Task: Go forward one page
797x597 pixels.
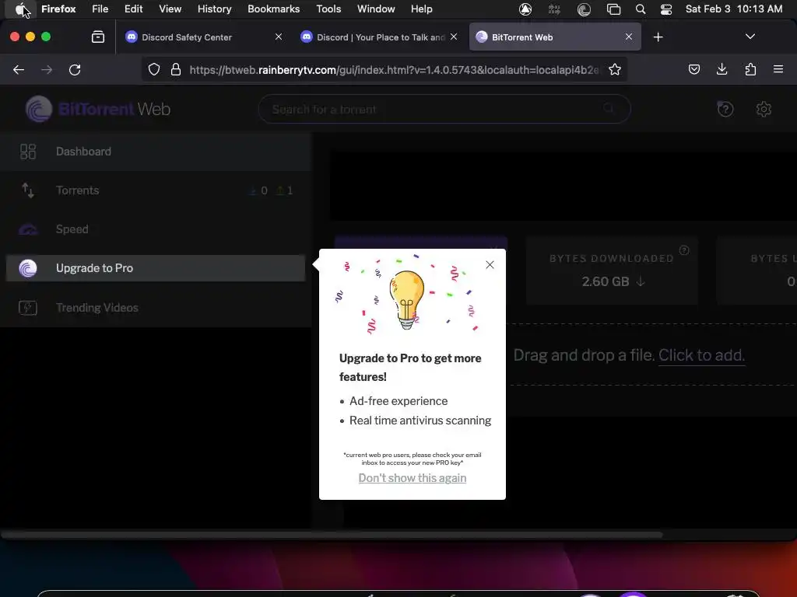Action: tap(47, 69)
